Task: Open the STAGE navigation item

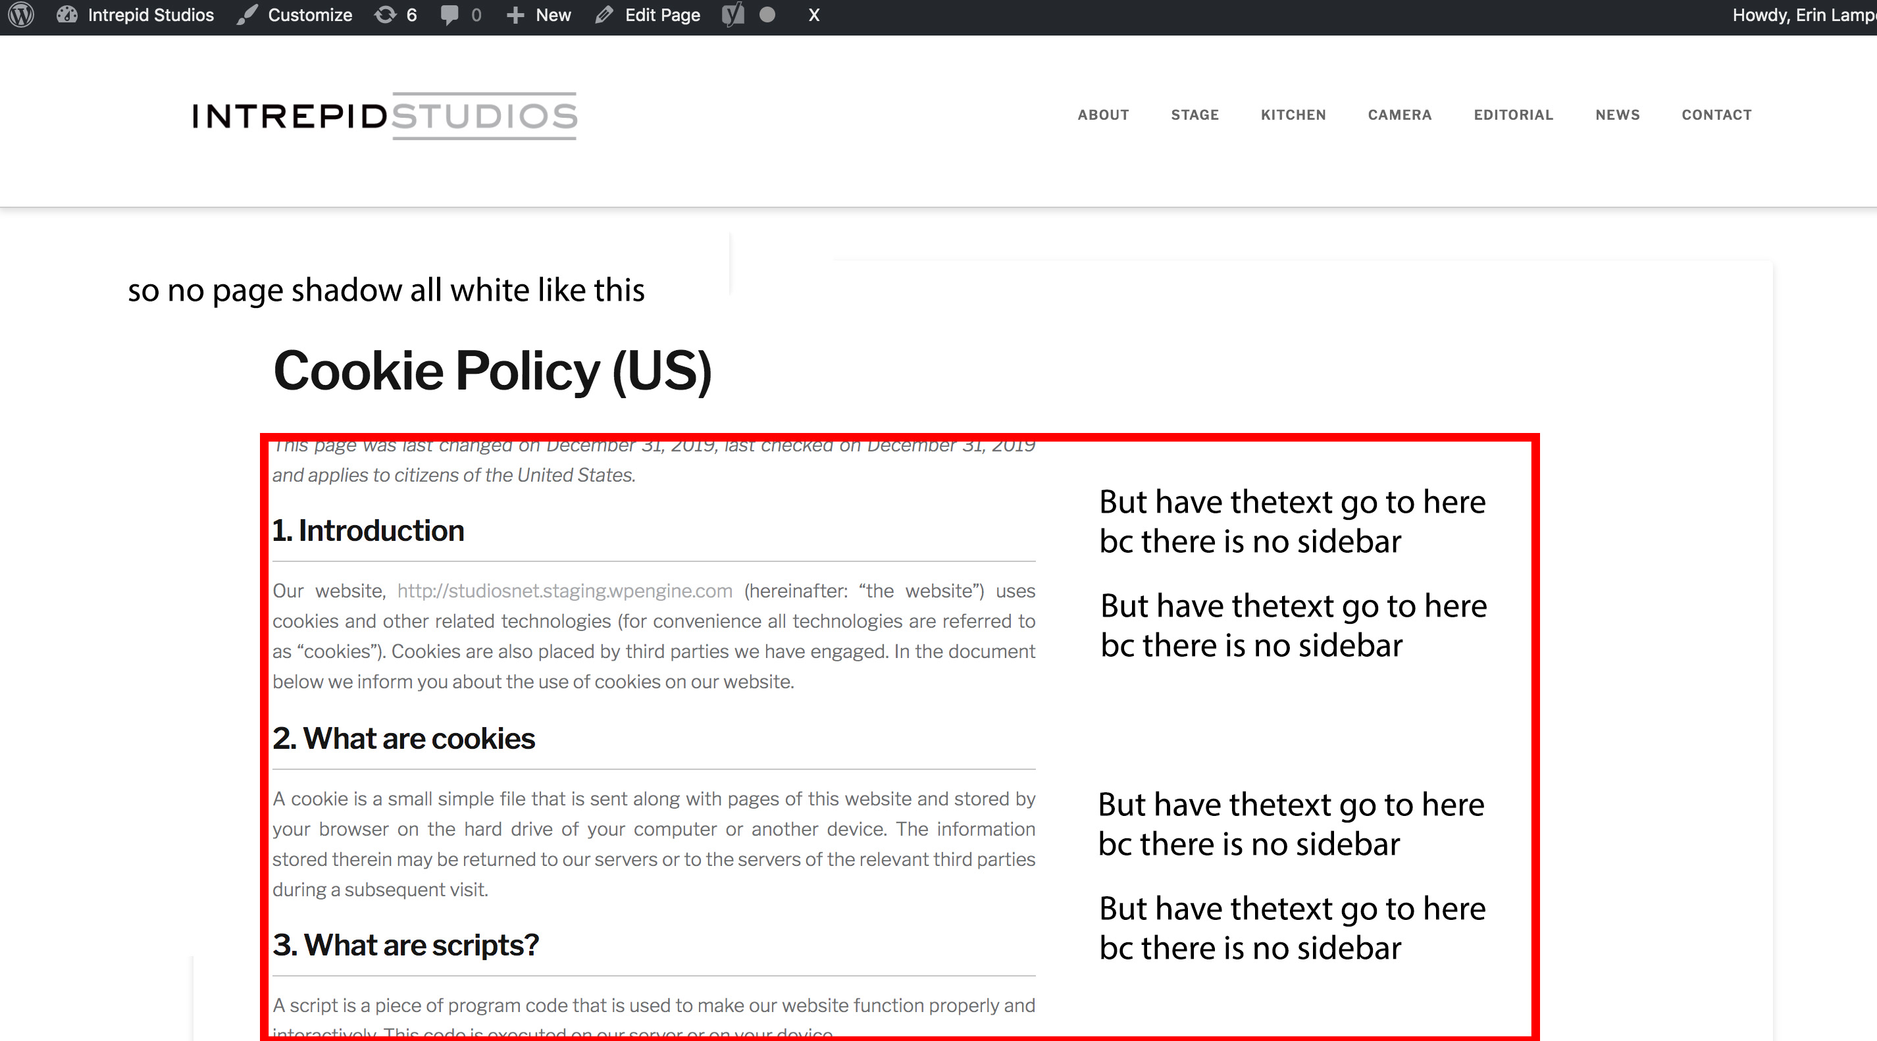Action: (x=1195, y=115)
